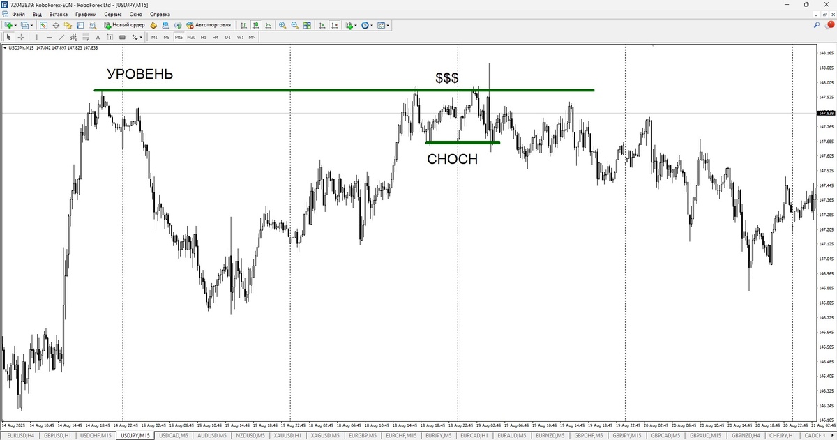Open the indicators list dropdown
The height and width of the screenshot is (440, 837).
(352, 25)
